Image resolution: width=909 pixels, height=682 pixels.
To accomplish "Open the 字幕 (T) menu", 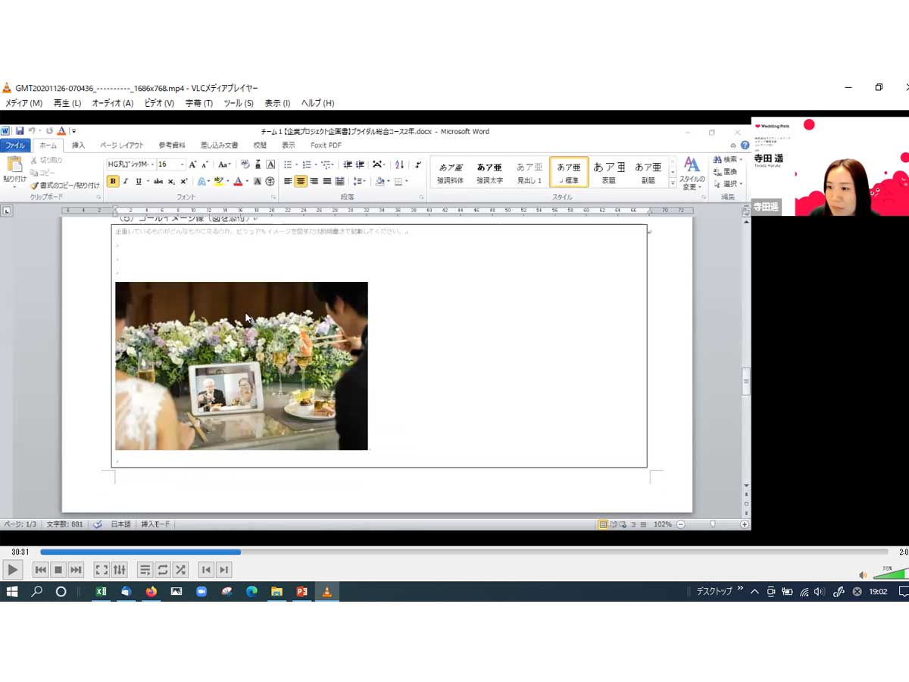I will (x=199, y=103).
